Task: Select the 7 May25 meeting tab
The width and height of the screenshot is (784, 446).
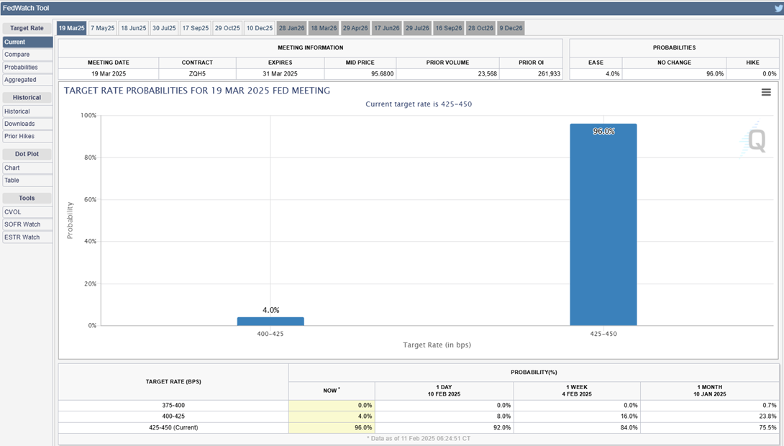Action: pos(102,28)
